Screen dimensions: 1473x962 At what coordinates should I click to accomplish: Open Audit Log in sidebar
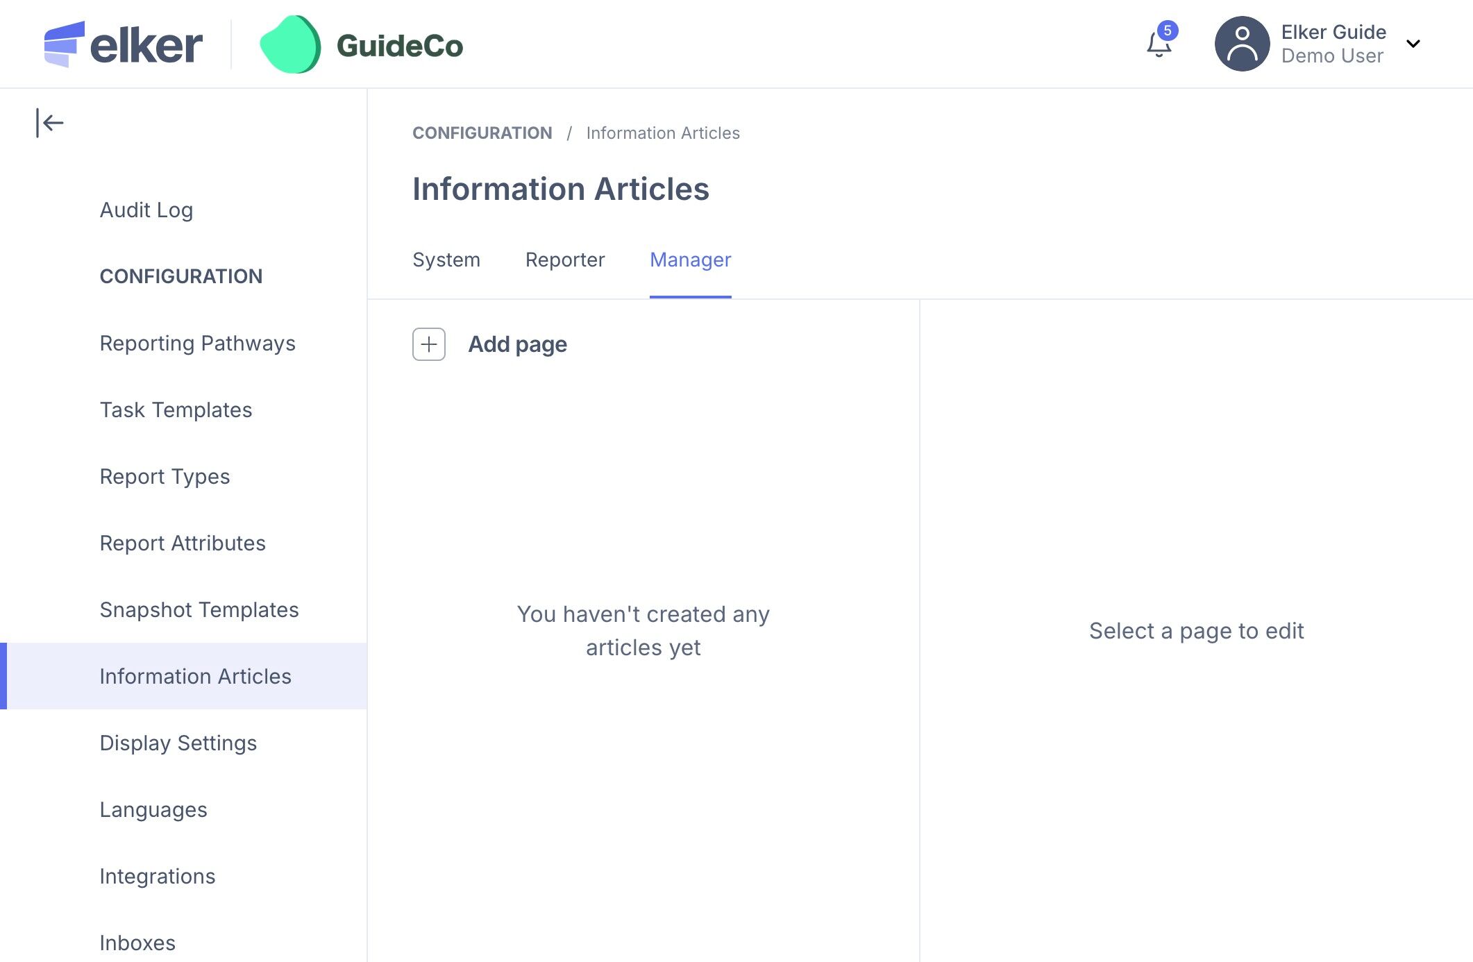pos(146,210)
